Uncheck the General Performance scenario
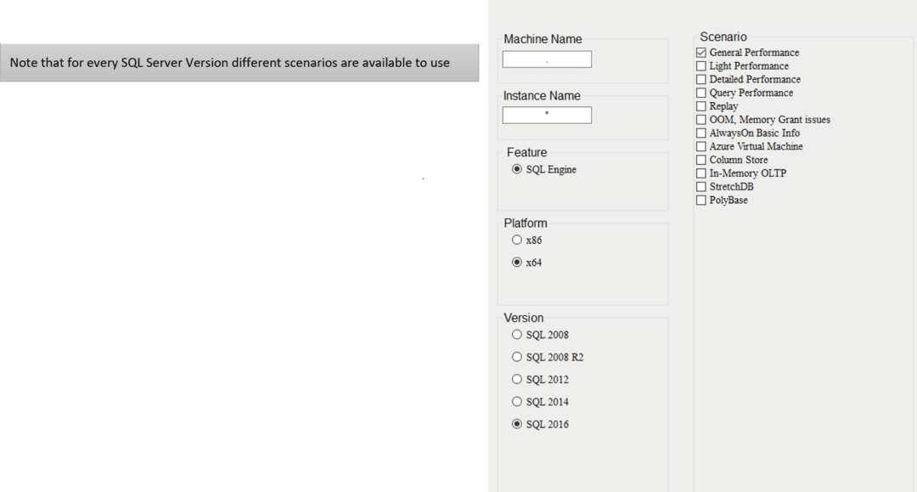The image size is (917, 492). coord(701,53)
